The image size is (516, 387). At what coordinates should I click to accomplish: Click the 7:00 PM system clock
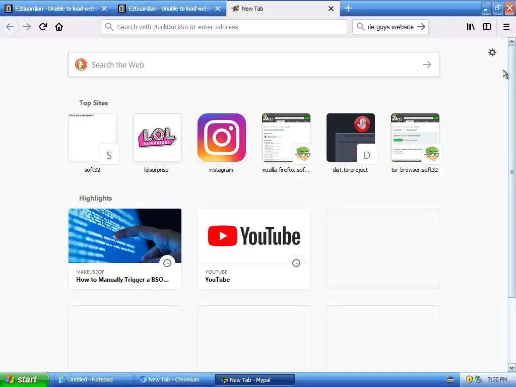pos(497,379)
